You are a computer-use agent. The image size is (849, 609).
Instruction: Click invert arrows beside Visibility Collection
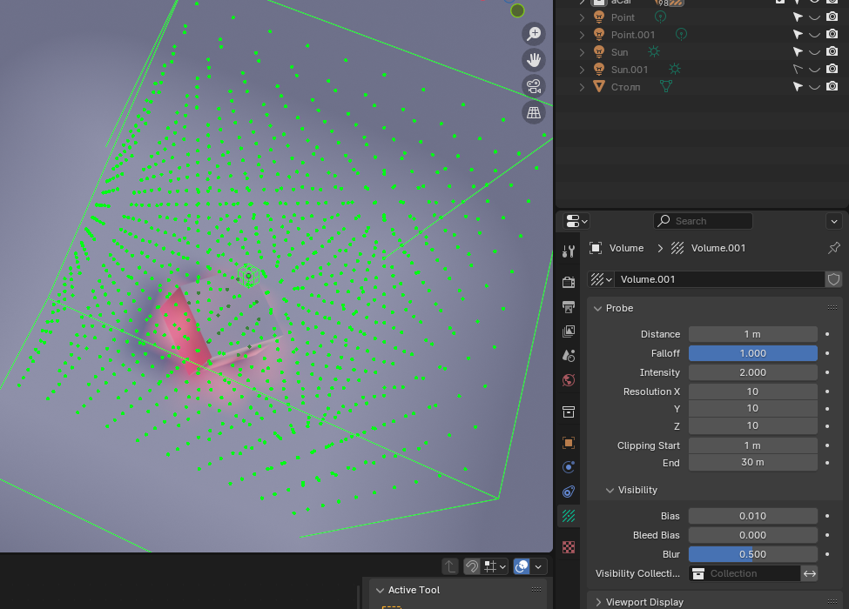click(x=810, y=573)
